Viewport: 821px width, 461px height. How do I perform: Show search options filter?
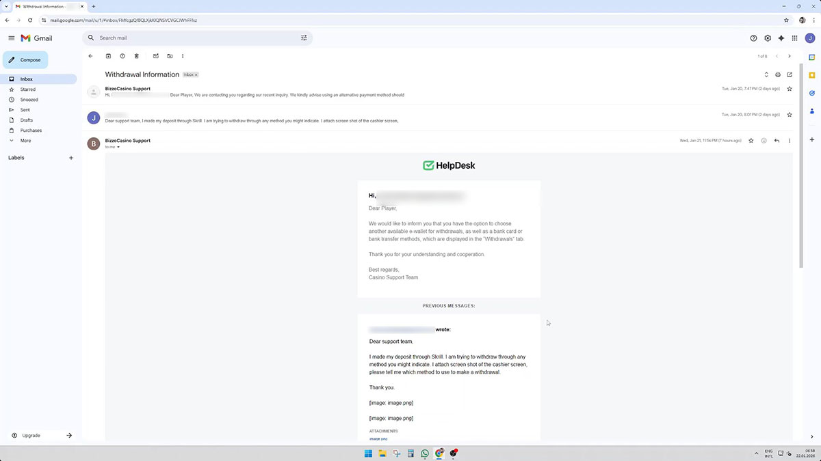pyautogui.click(x=304, y=38)
